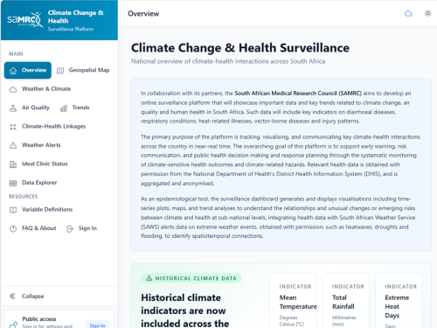Image resolution: width=437 pixels, height=328 pixels.
Task: Click the SAMRC logo
Action: pos(25,20)
